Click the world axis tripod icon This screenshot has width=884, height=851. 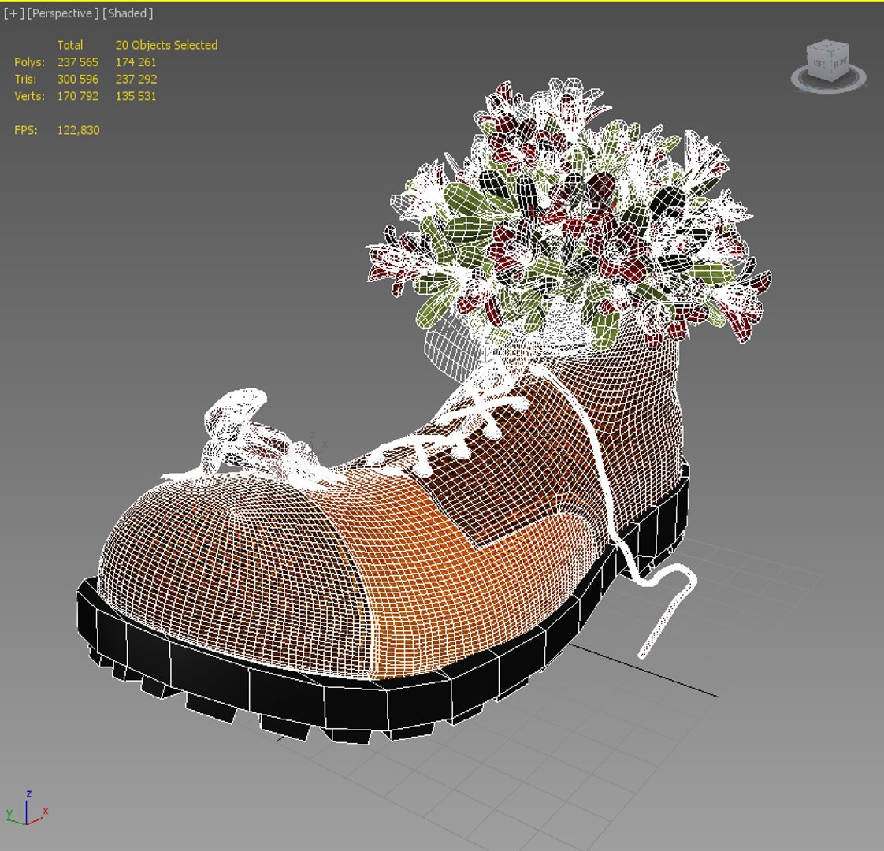pos(27,808)
